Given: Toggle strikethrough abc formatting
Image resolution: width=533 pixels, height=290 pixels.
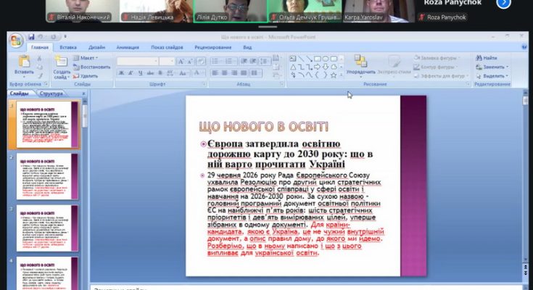Looking at the screenshot, I should tap(150, 72).
